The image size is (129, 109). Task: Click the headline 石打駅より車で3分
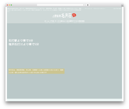(x=21, y=40)
